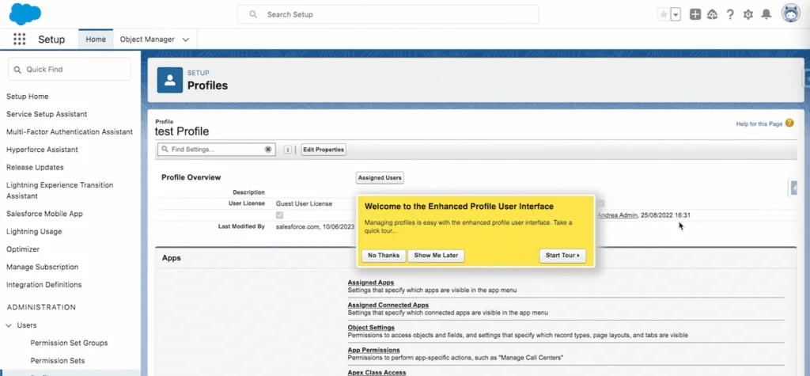Screen dimensions: 810x376
Task: Open the user avatar profile menu
Action: pos(790,14)
